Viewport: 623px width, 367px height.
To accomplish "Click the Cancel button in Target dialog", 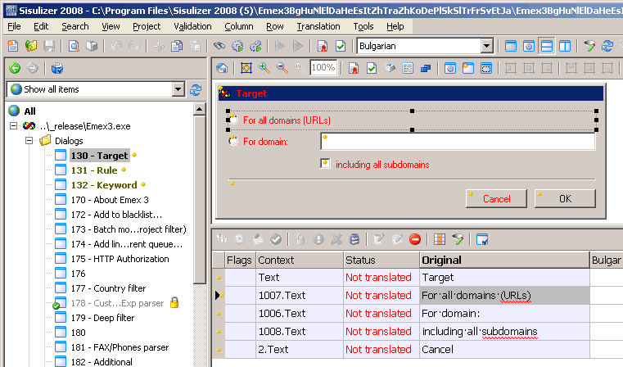I will pos(496,198).
